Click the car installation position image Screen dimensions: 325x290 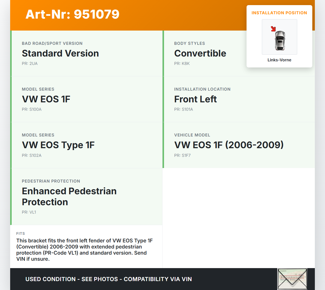tap(279, 37)
